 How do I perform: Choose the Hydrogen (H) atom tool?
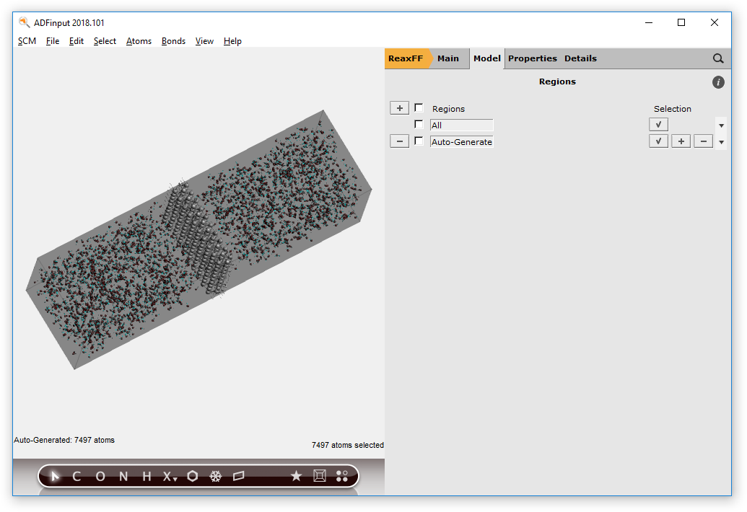coord(147,476)
